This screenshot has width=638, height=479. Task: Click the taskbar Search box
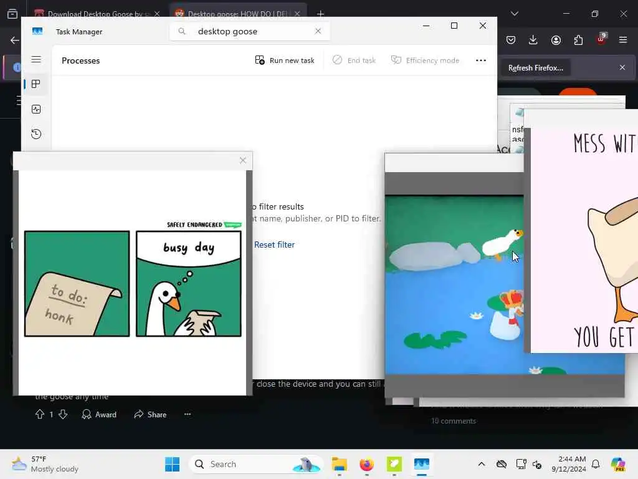(x=256, y=464)
